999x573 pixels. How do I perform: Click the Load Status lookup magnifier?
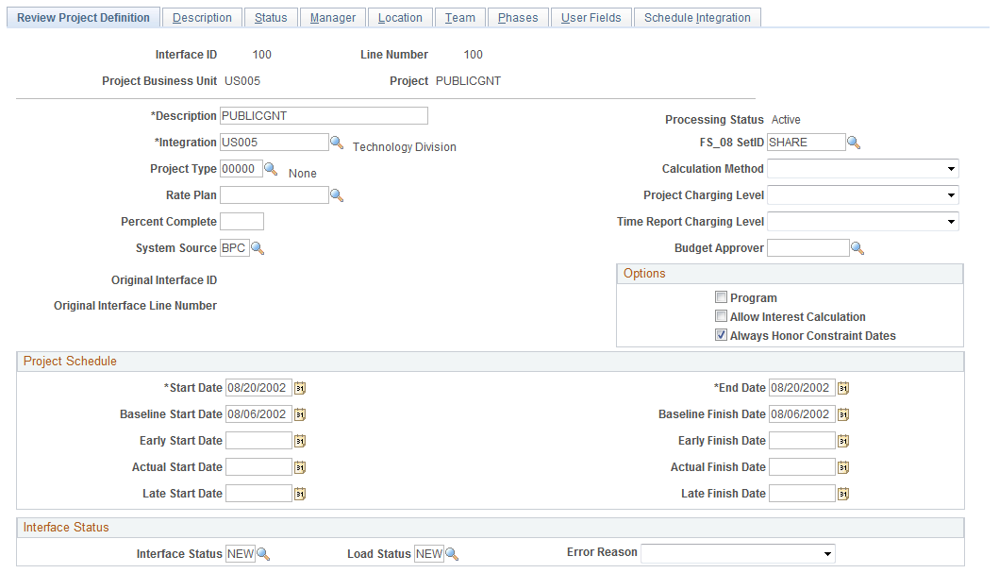pos(452,554)
